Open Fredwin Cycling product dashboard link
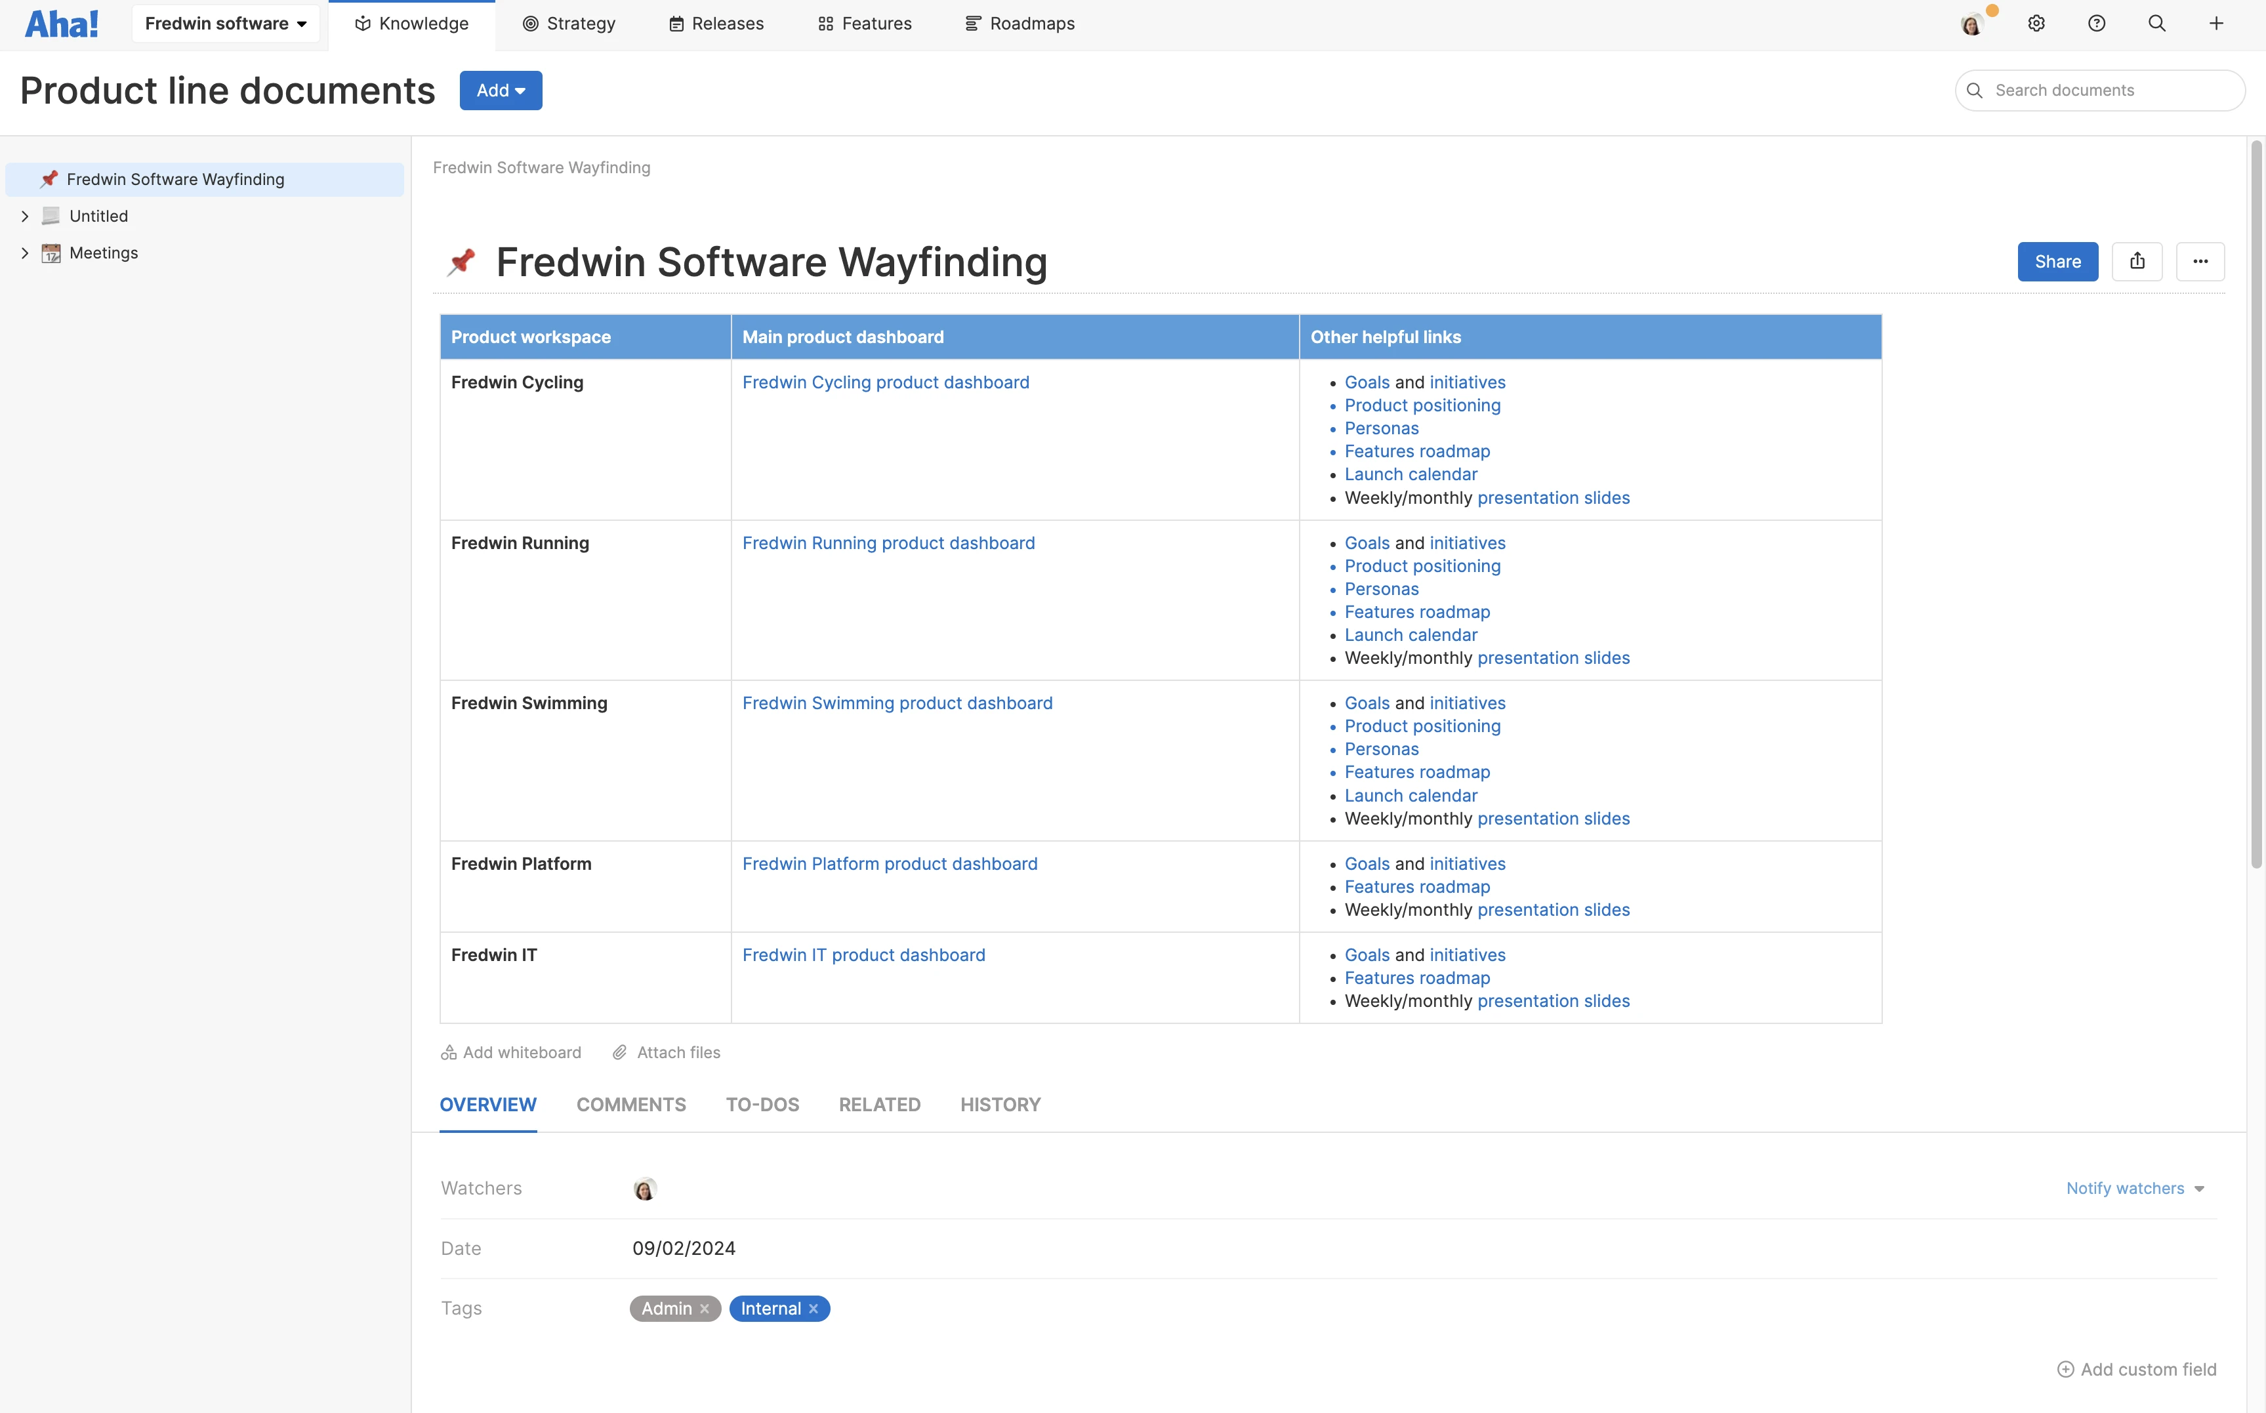The width and height of the screenshot is (2266, 1413). click(x=885, y=382)
